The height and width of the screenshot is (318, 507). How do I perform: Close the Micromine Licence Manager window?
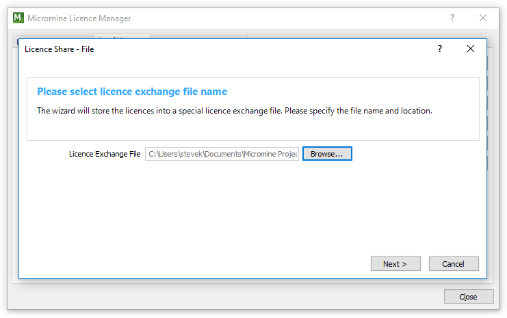pos(483,18)
